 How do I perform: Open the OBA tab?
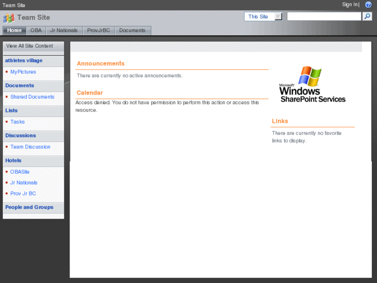coord(36,30)
